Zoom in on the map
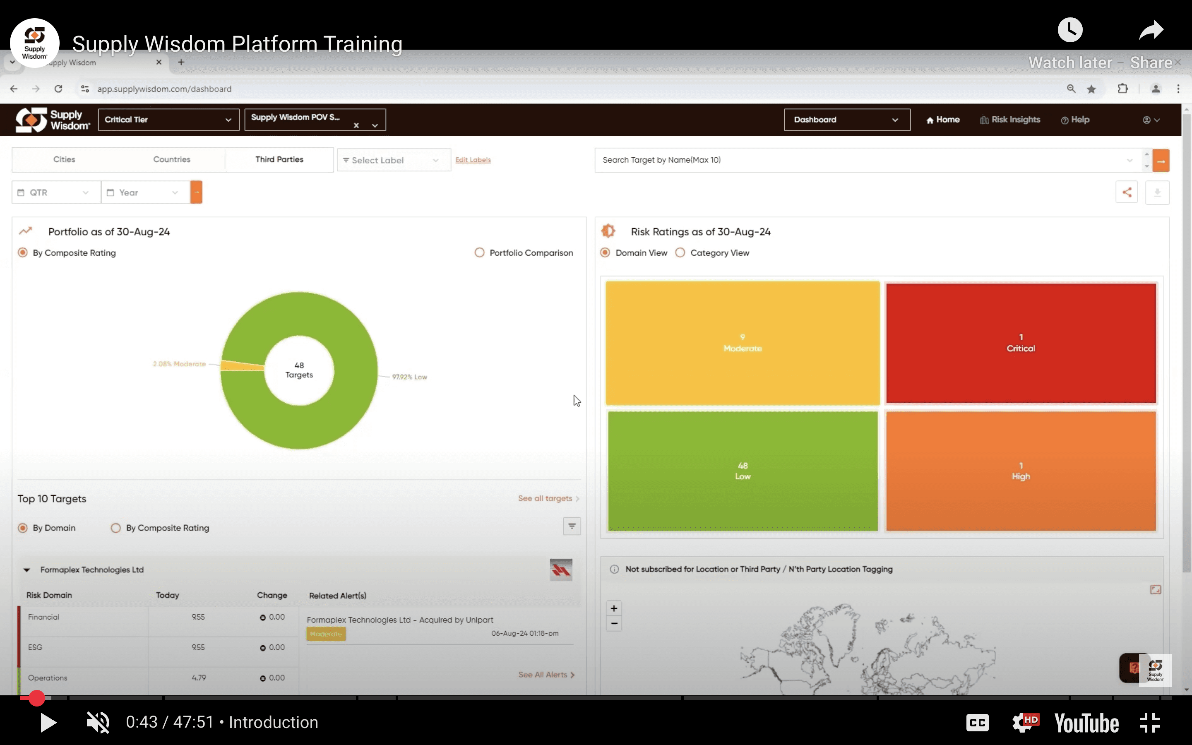 (614, 608)
